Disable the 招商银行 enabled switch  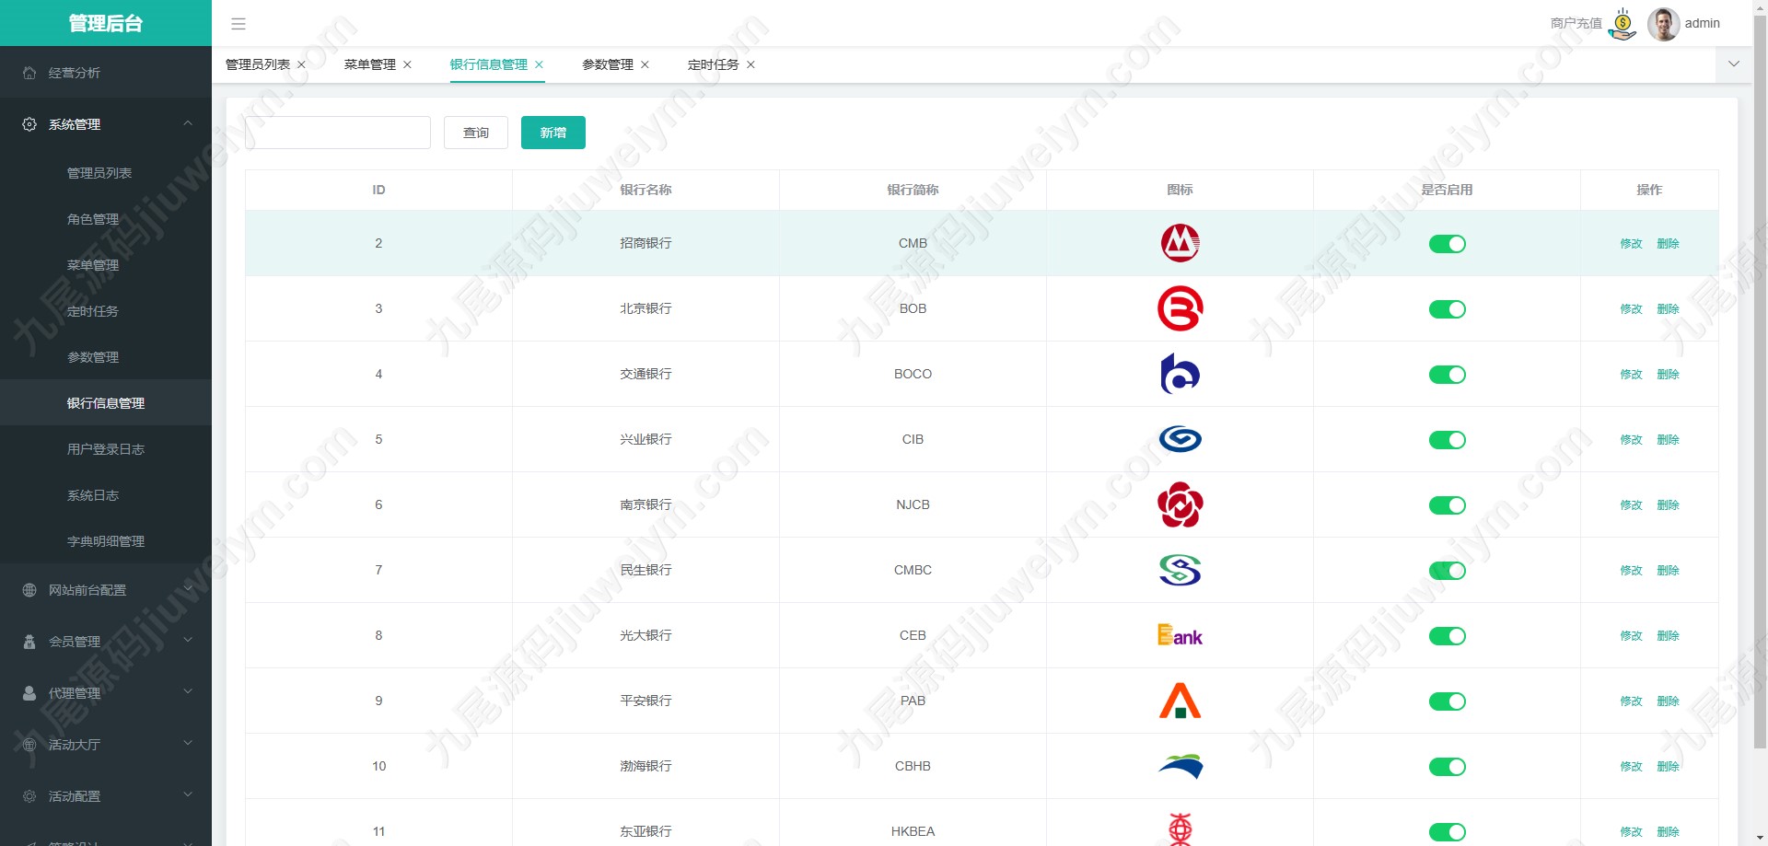[1447, 244]
